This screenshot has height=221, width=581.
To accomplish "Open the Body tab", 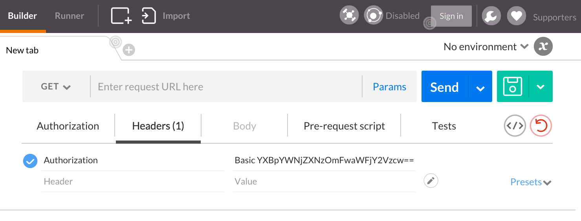I will click(x=245, y=126).
